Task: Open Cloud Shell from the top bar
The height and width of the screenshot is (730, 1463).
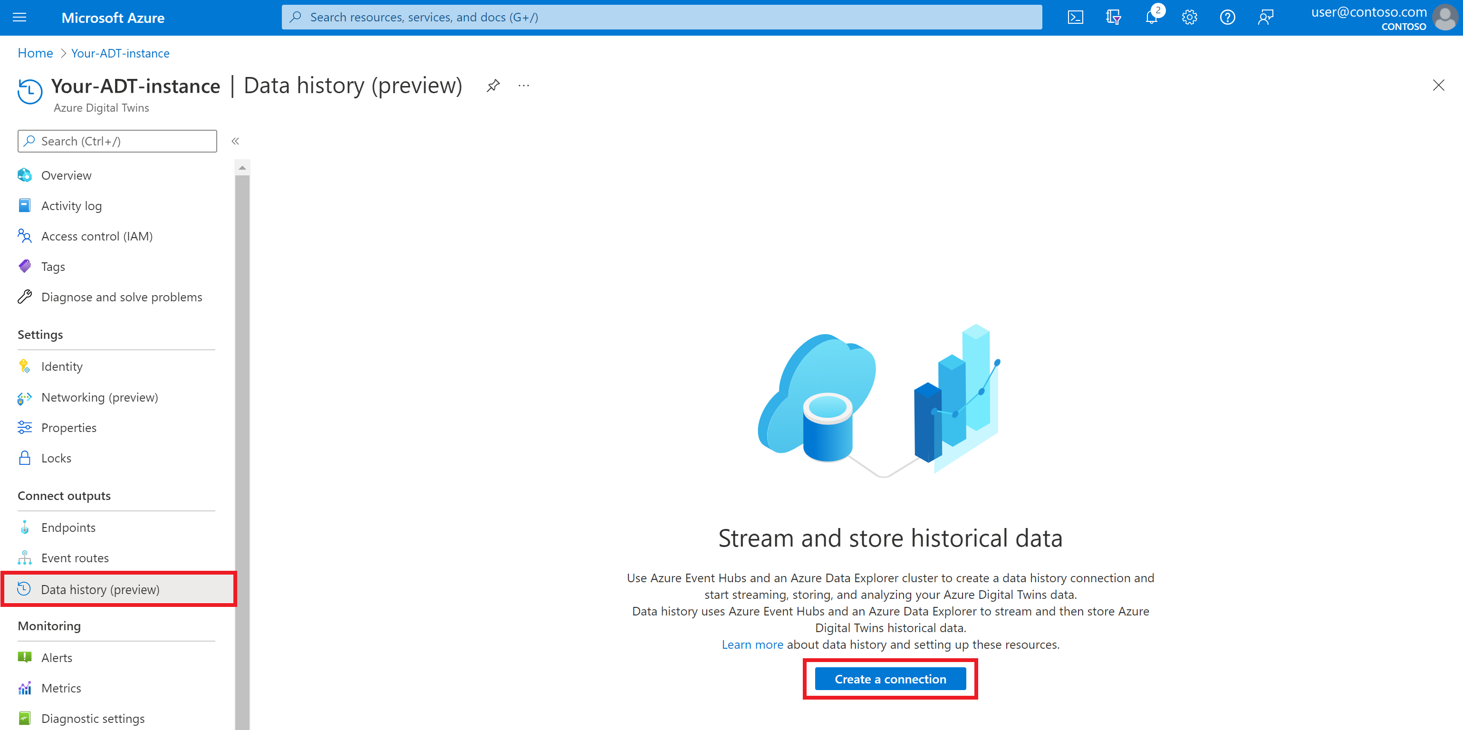Action: (1075, 18)
